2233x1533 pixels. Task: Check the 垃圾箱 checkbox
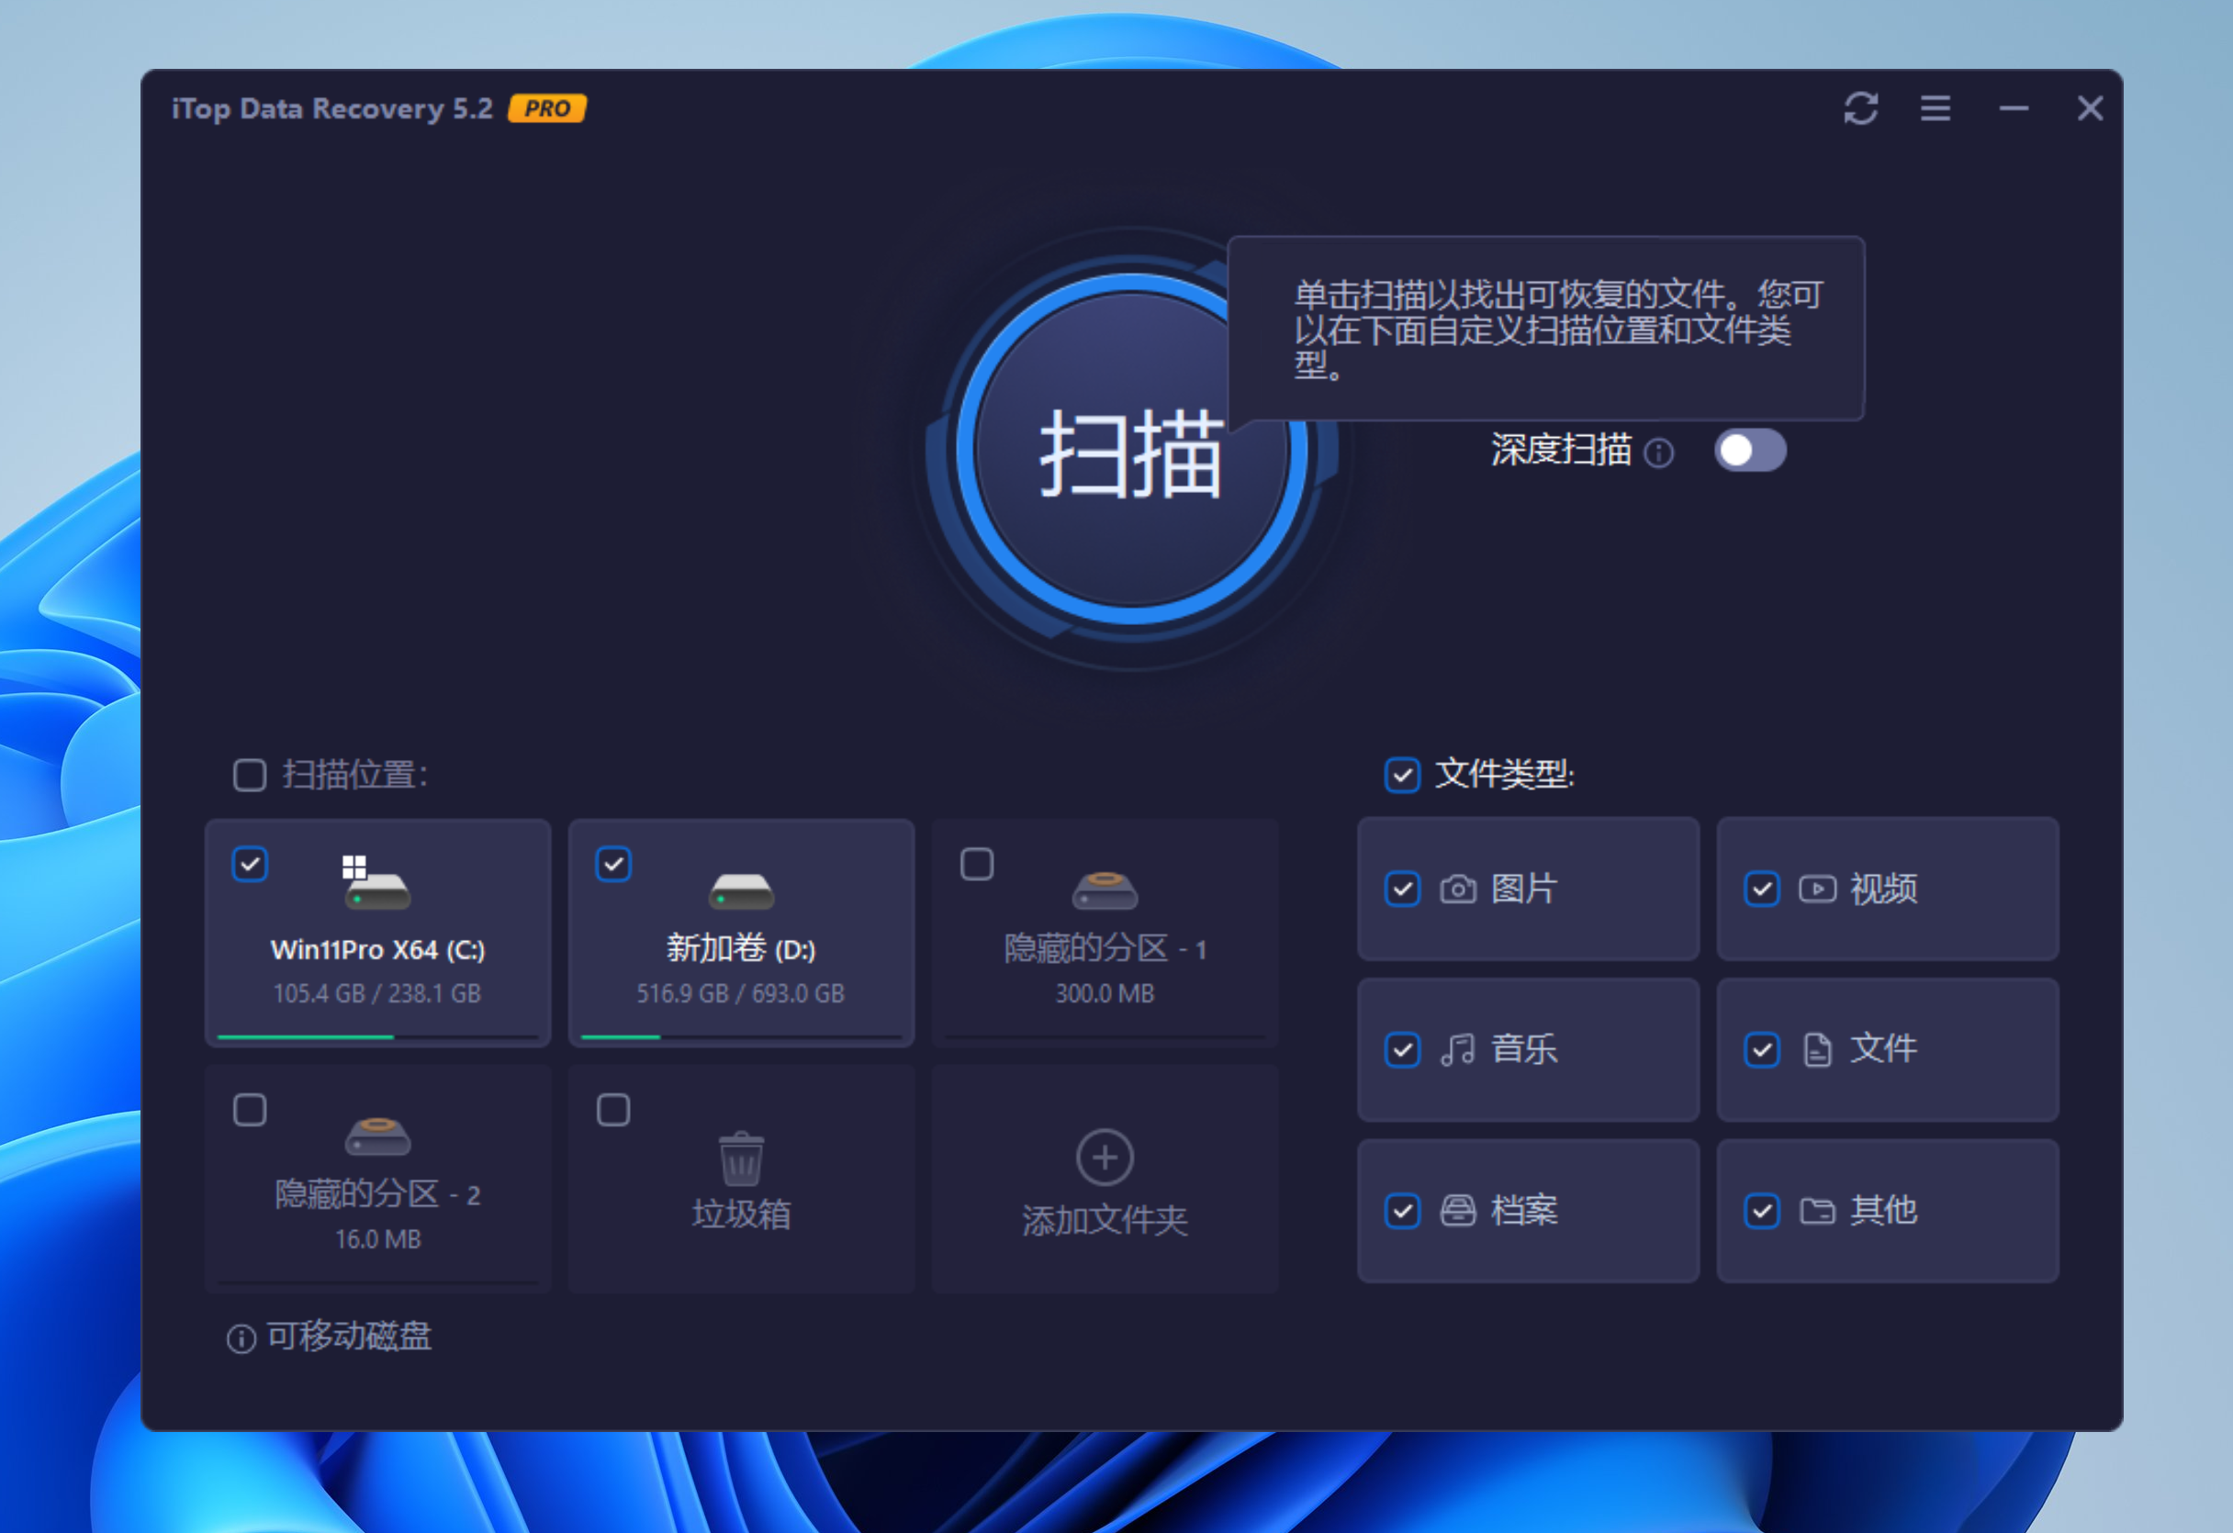point(613,1110)
